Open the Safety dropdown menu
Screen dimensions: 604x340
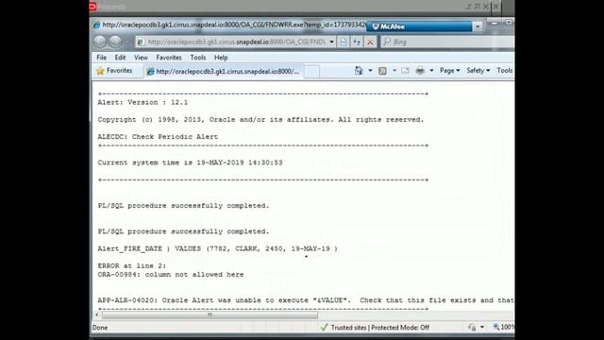coord(478,71)
